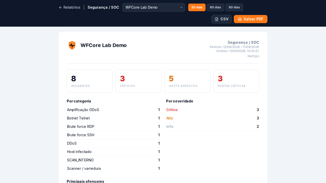Screen dimensions: 326x183
Task: Click the Incidentes card showing 8
Action: (x=90, y=81)
